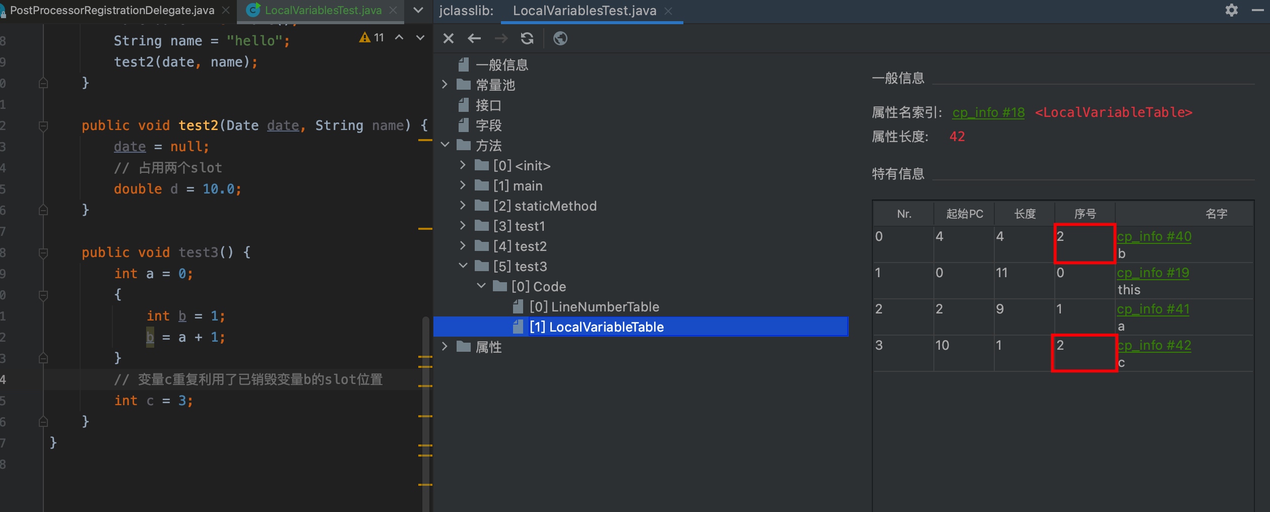Select [0] LineNumberTable in the tree
The width and height of the screenshot is (1270, 512).
pyautogui.click(x=594, y=306)
